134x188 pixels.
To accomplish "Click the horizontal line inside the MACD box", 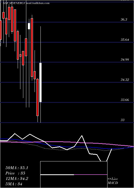I will [x=74, y=175].
